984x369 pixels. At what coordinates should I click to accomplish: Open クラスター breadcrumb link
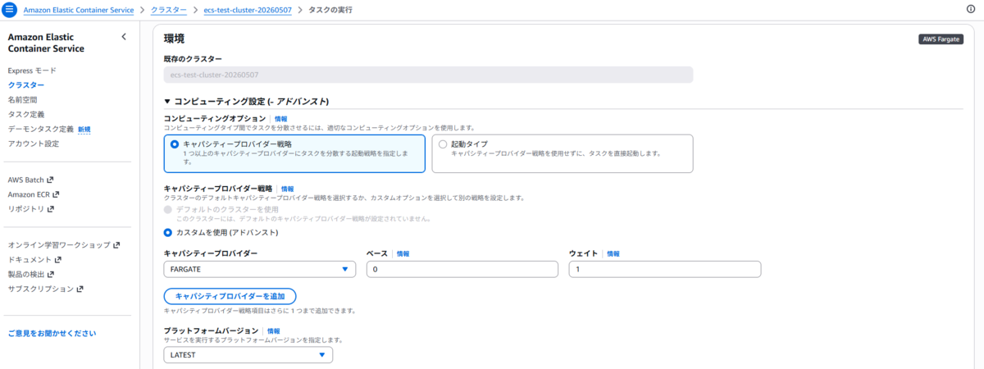(168, 9)
